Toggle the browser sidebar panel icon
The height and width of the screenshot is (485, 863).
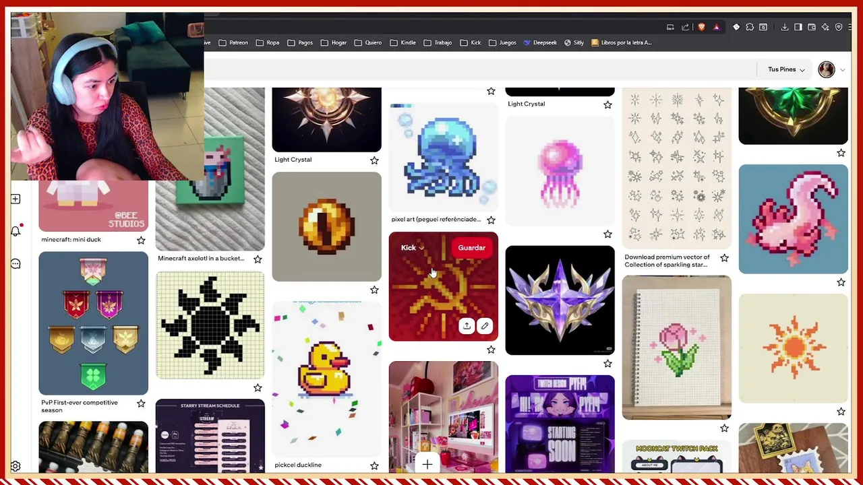[798, 27]
